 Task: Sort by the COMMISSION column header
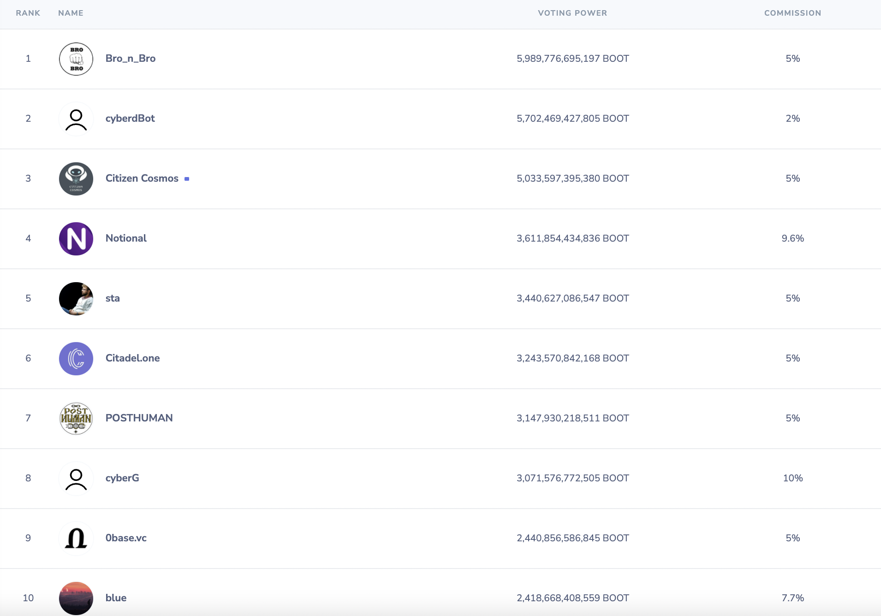point(792,13)
